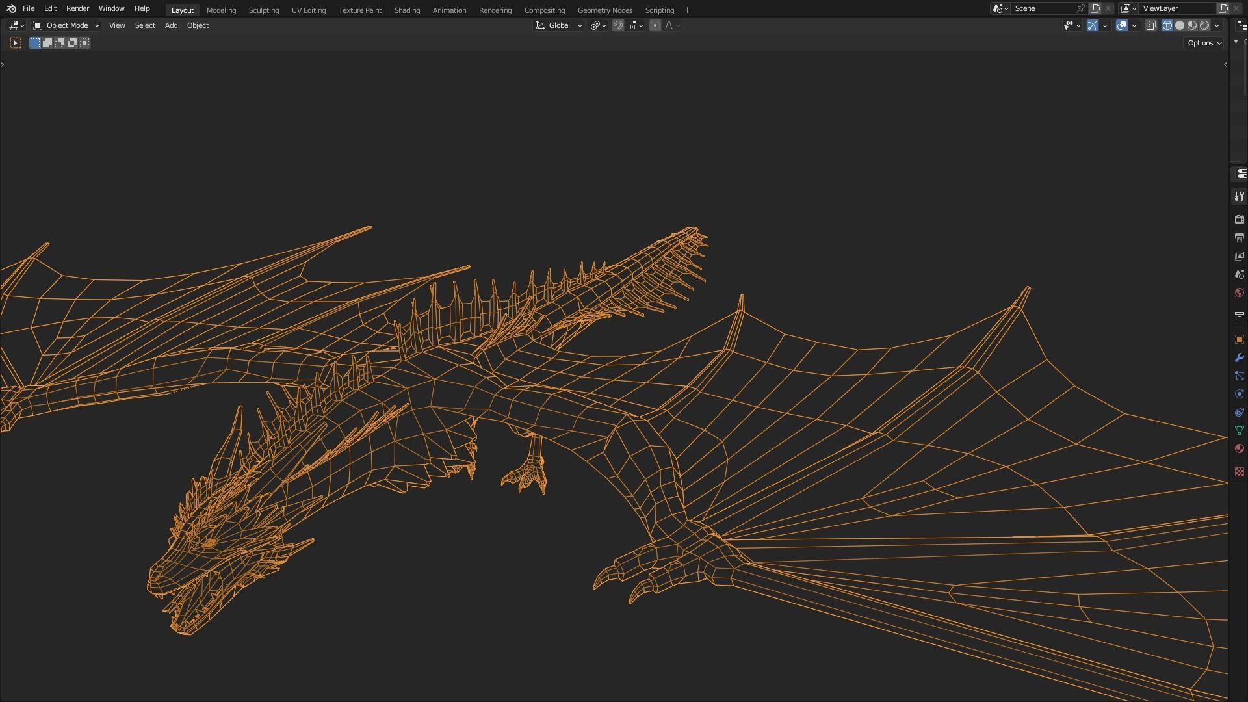Open the Tool properties tab
This screenshot has height=702, width=1248.
1239,196
